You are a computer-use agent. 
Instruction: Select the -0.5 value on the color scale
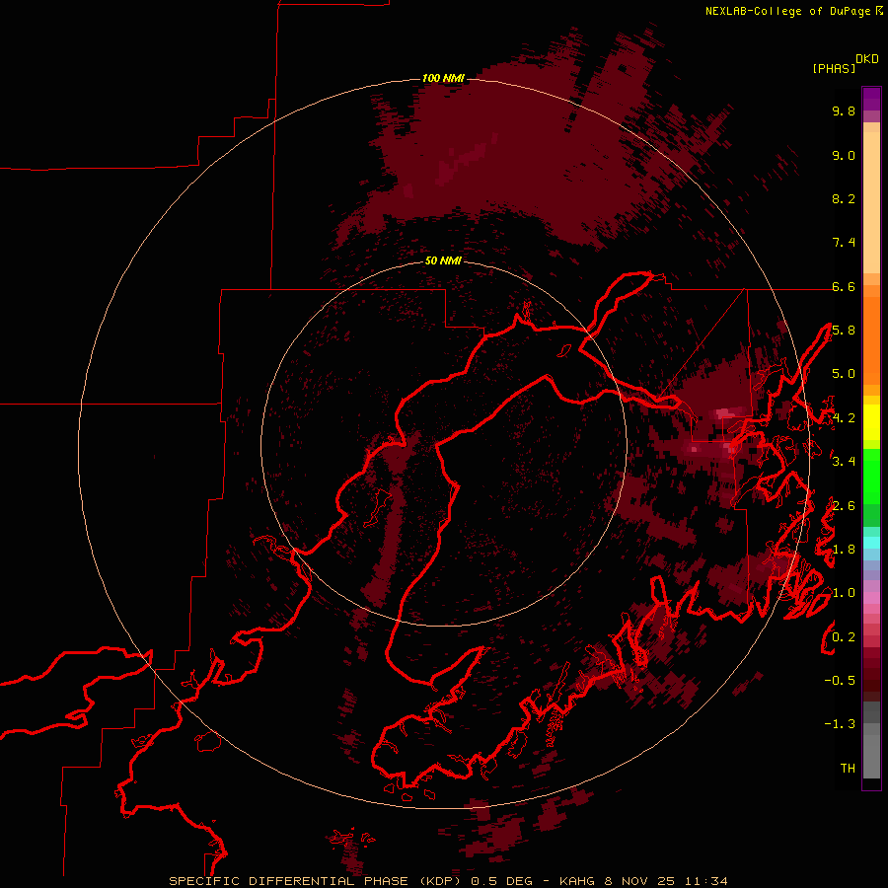coord(840,681)
